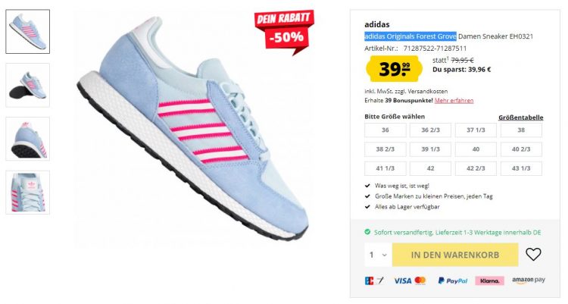Add product to wishlist with heart icon
Image resolution: width=568 pixels, height=304 pixels.
(533, 254)
